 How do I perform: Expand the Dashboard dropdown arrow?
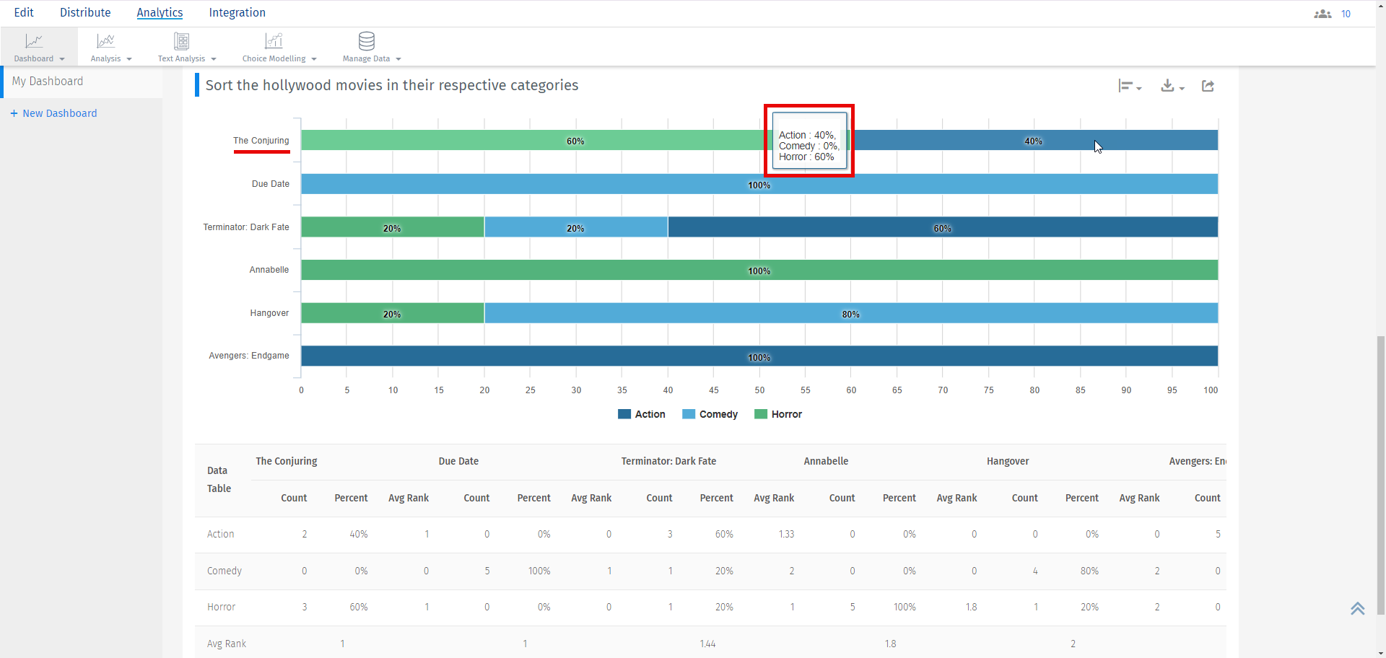click(62, 59)
